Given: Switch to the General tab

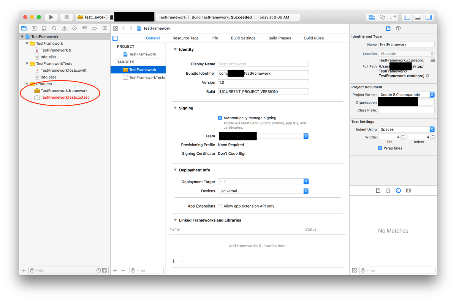Looking at the screenshot, I should [x=153, y=38].
